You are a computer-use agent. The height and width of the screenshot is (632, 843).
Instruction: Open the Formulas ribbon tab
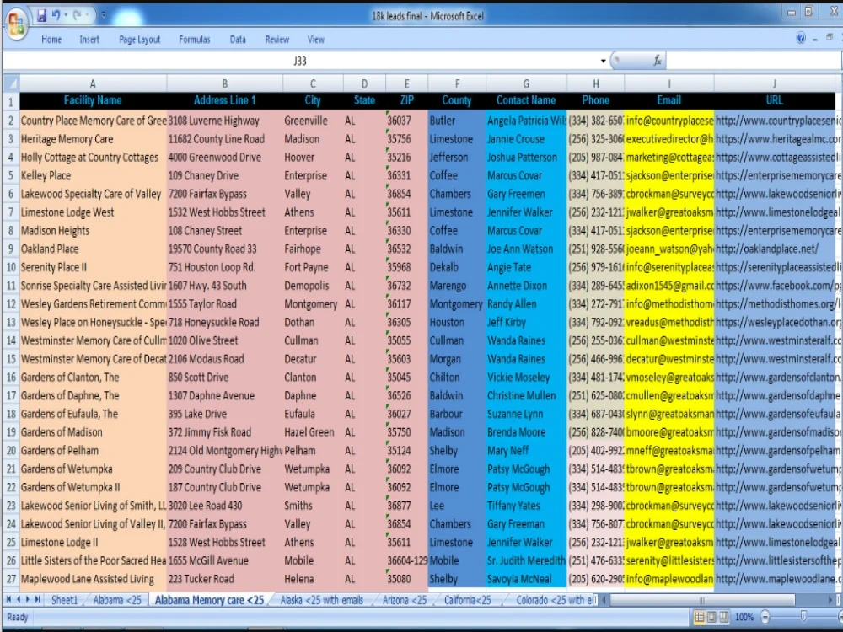195,40
